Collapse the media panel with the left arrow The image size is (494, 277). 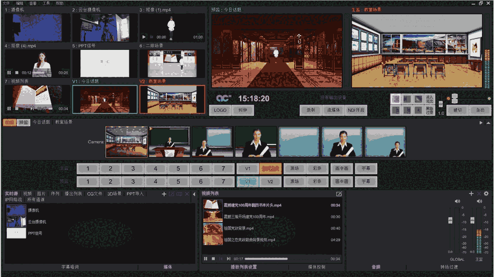[x=194, y=194]
